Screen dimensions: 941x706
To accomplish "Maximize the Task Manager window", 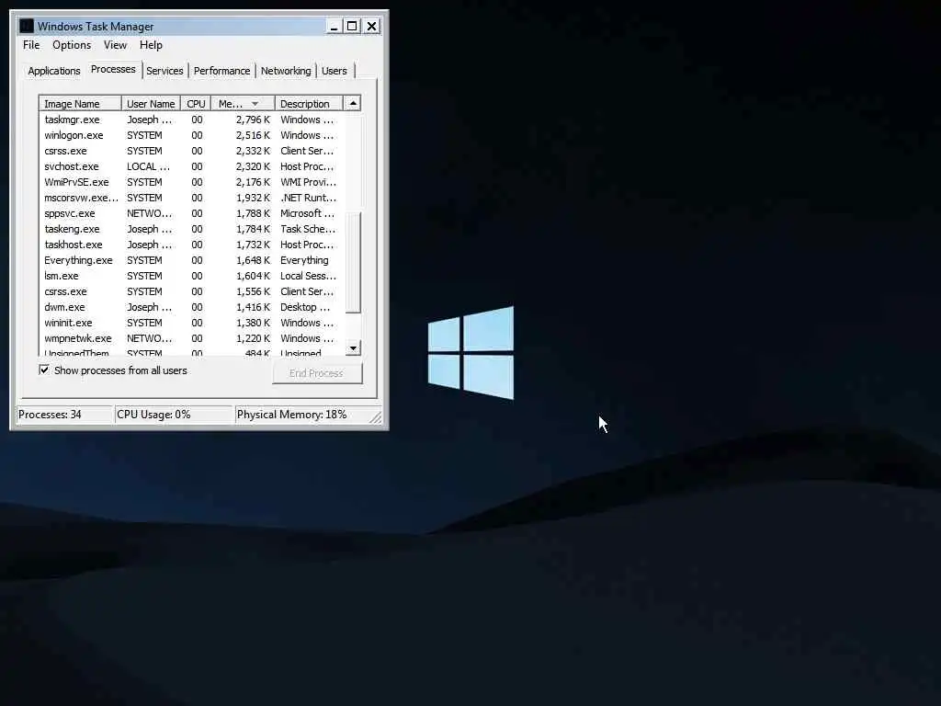I will coord(352,27).
